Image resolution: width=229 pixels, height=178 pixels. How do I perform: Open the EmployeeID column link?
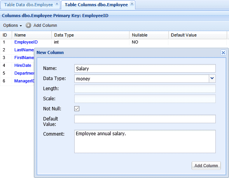click(26, 42)
